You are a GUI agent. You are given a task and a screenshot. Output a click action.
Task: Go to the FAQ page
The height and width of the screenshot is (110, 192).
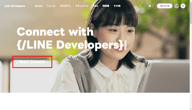pyautogui.click(x=95, y=6)
